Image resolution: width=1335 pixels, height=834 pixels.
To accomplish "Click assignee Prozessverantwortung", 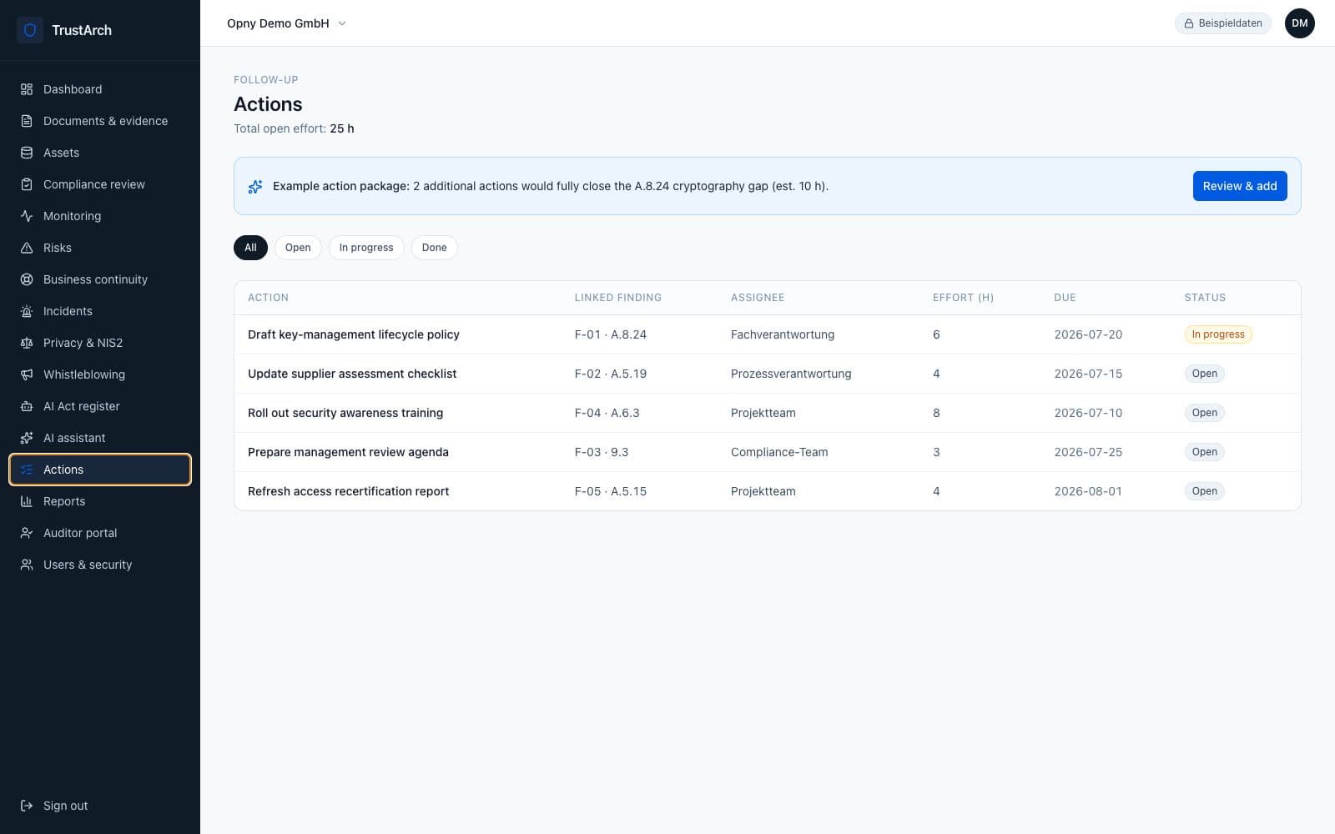I will (x=791, y=374).
